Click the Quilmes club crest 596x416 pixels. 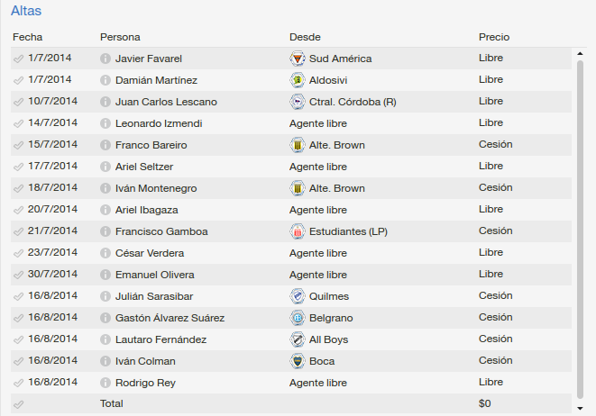click(x=298, y=296)
